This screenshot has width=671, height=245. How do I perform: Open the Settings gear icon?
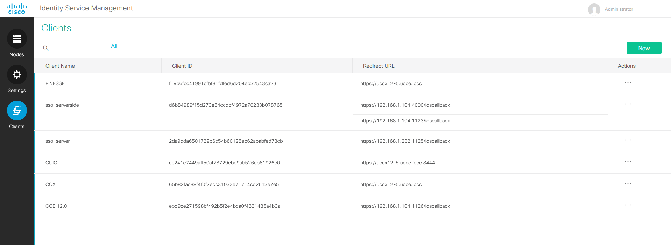(x=17, y=75)
